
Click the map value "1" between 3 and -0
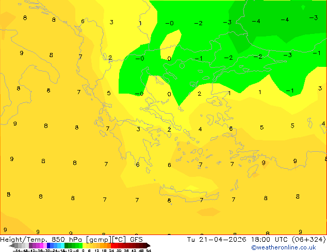140,23
